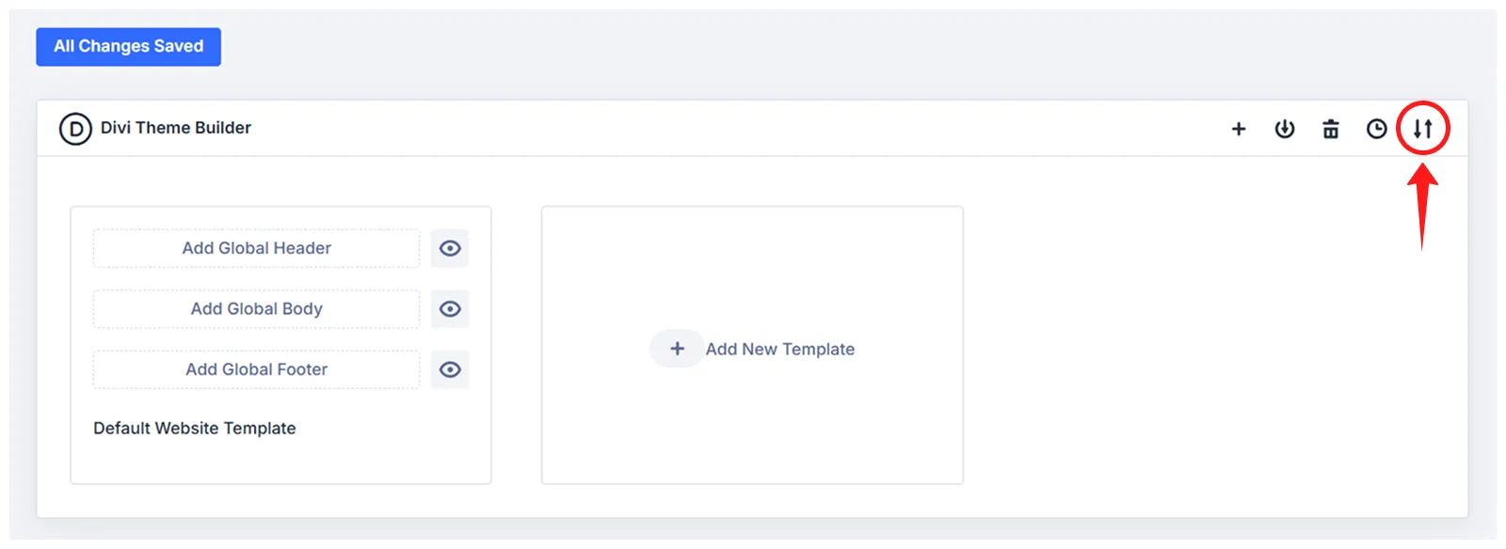Screen dimensions: 1506x549
Task: Click the All Changes Saved button
Action: click(x=128, y=47)
